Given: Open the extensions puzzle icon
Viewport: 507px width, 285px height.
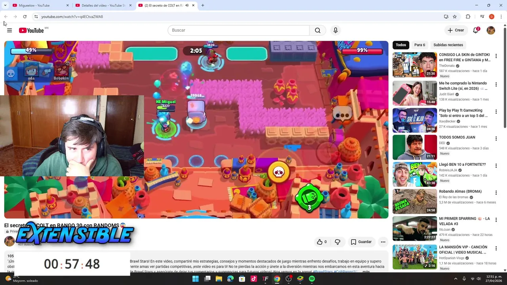Looking at the screenshot, I should 468,17.
